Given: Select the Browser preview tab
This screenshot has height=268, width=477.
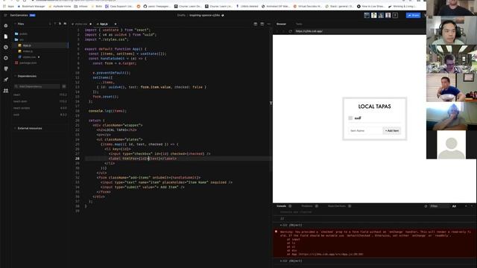Looking at the screenshot, I should [281, 24].
